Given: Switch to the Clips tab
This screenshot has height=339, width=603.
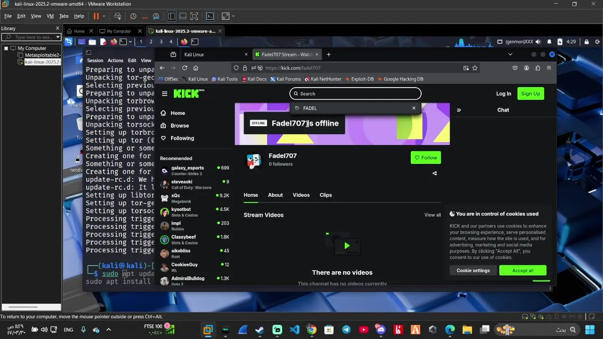Looking at the screenshot, I should 326,195.
